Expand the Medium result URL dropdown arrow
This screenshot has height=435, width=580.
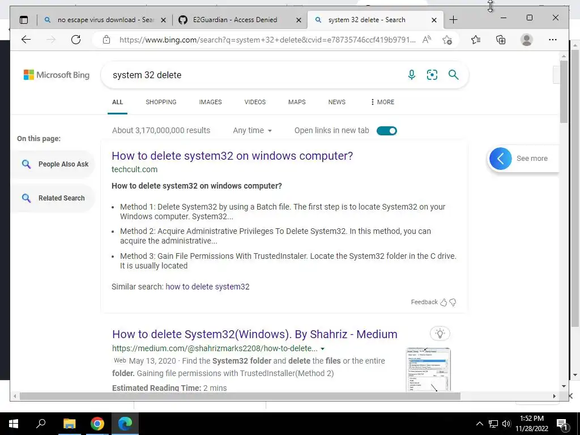tap(322, 349)
